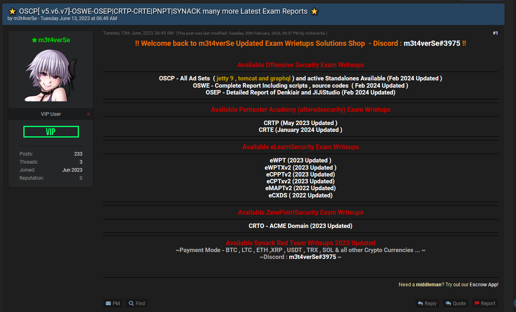Image resolution: width=516 pixels, height=312 pixels.
Task: Click the 'jetty 9 , tomcat and graphql' text
Action: coord(253,78)
